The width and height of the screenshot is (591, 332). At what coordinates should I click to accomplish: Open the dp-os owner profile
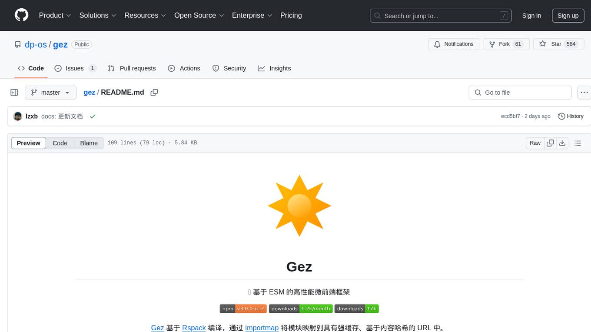[36, 44]
